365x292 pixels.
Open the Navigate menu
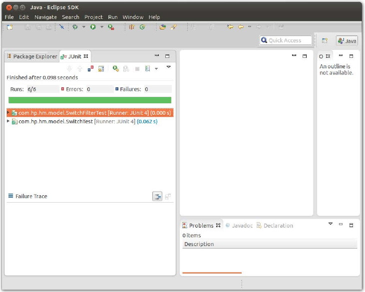(x=45, y=17)
